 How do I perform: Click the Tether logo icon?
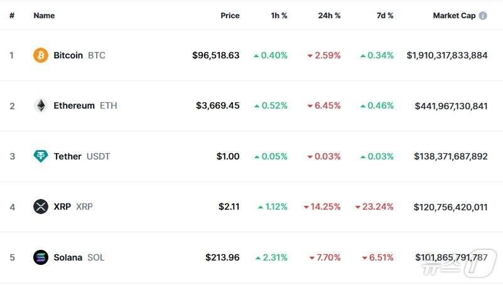[41, 156]
